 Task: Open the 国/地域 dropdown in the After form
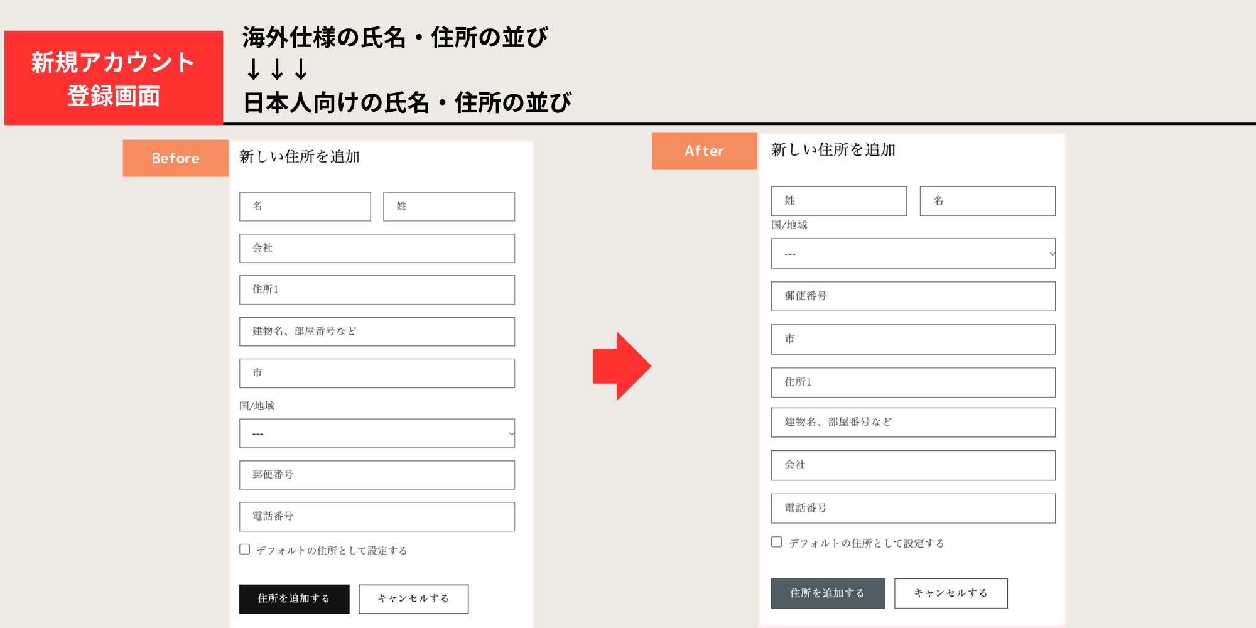(x=912, y=253)
